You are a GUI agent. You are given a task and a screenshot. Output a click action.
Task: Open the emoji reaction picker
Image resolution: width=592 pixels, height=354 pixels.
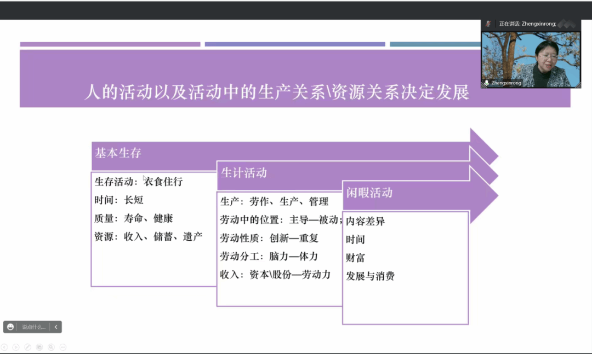tap(10, 327)
